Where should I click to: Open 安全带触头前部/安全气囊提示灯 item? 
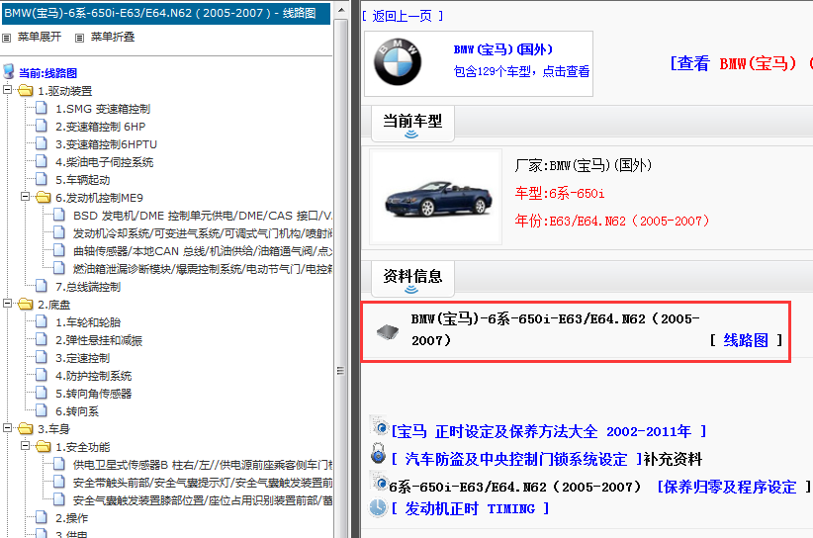(x=203, y=483)
